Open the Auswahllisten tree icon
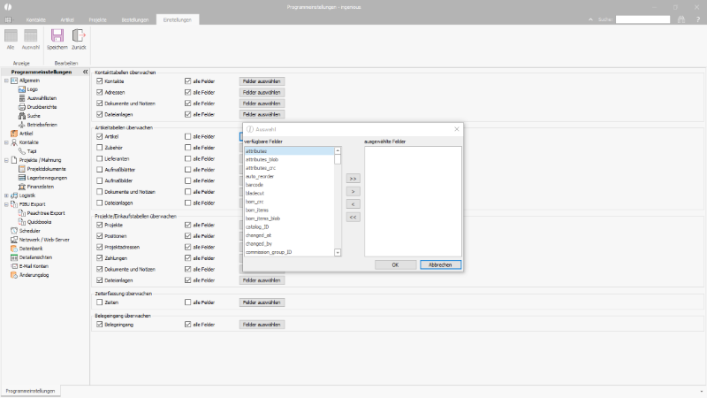This screenshot has width=707, height=398. 21,98
